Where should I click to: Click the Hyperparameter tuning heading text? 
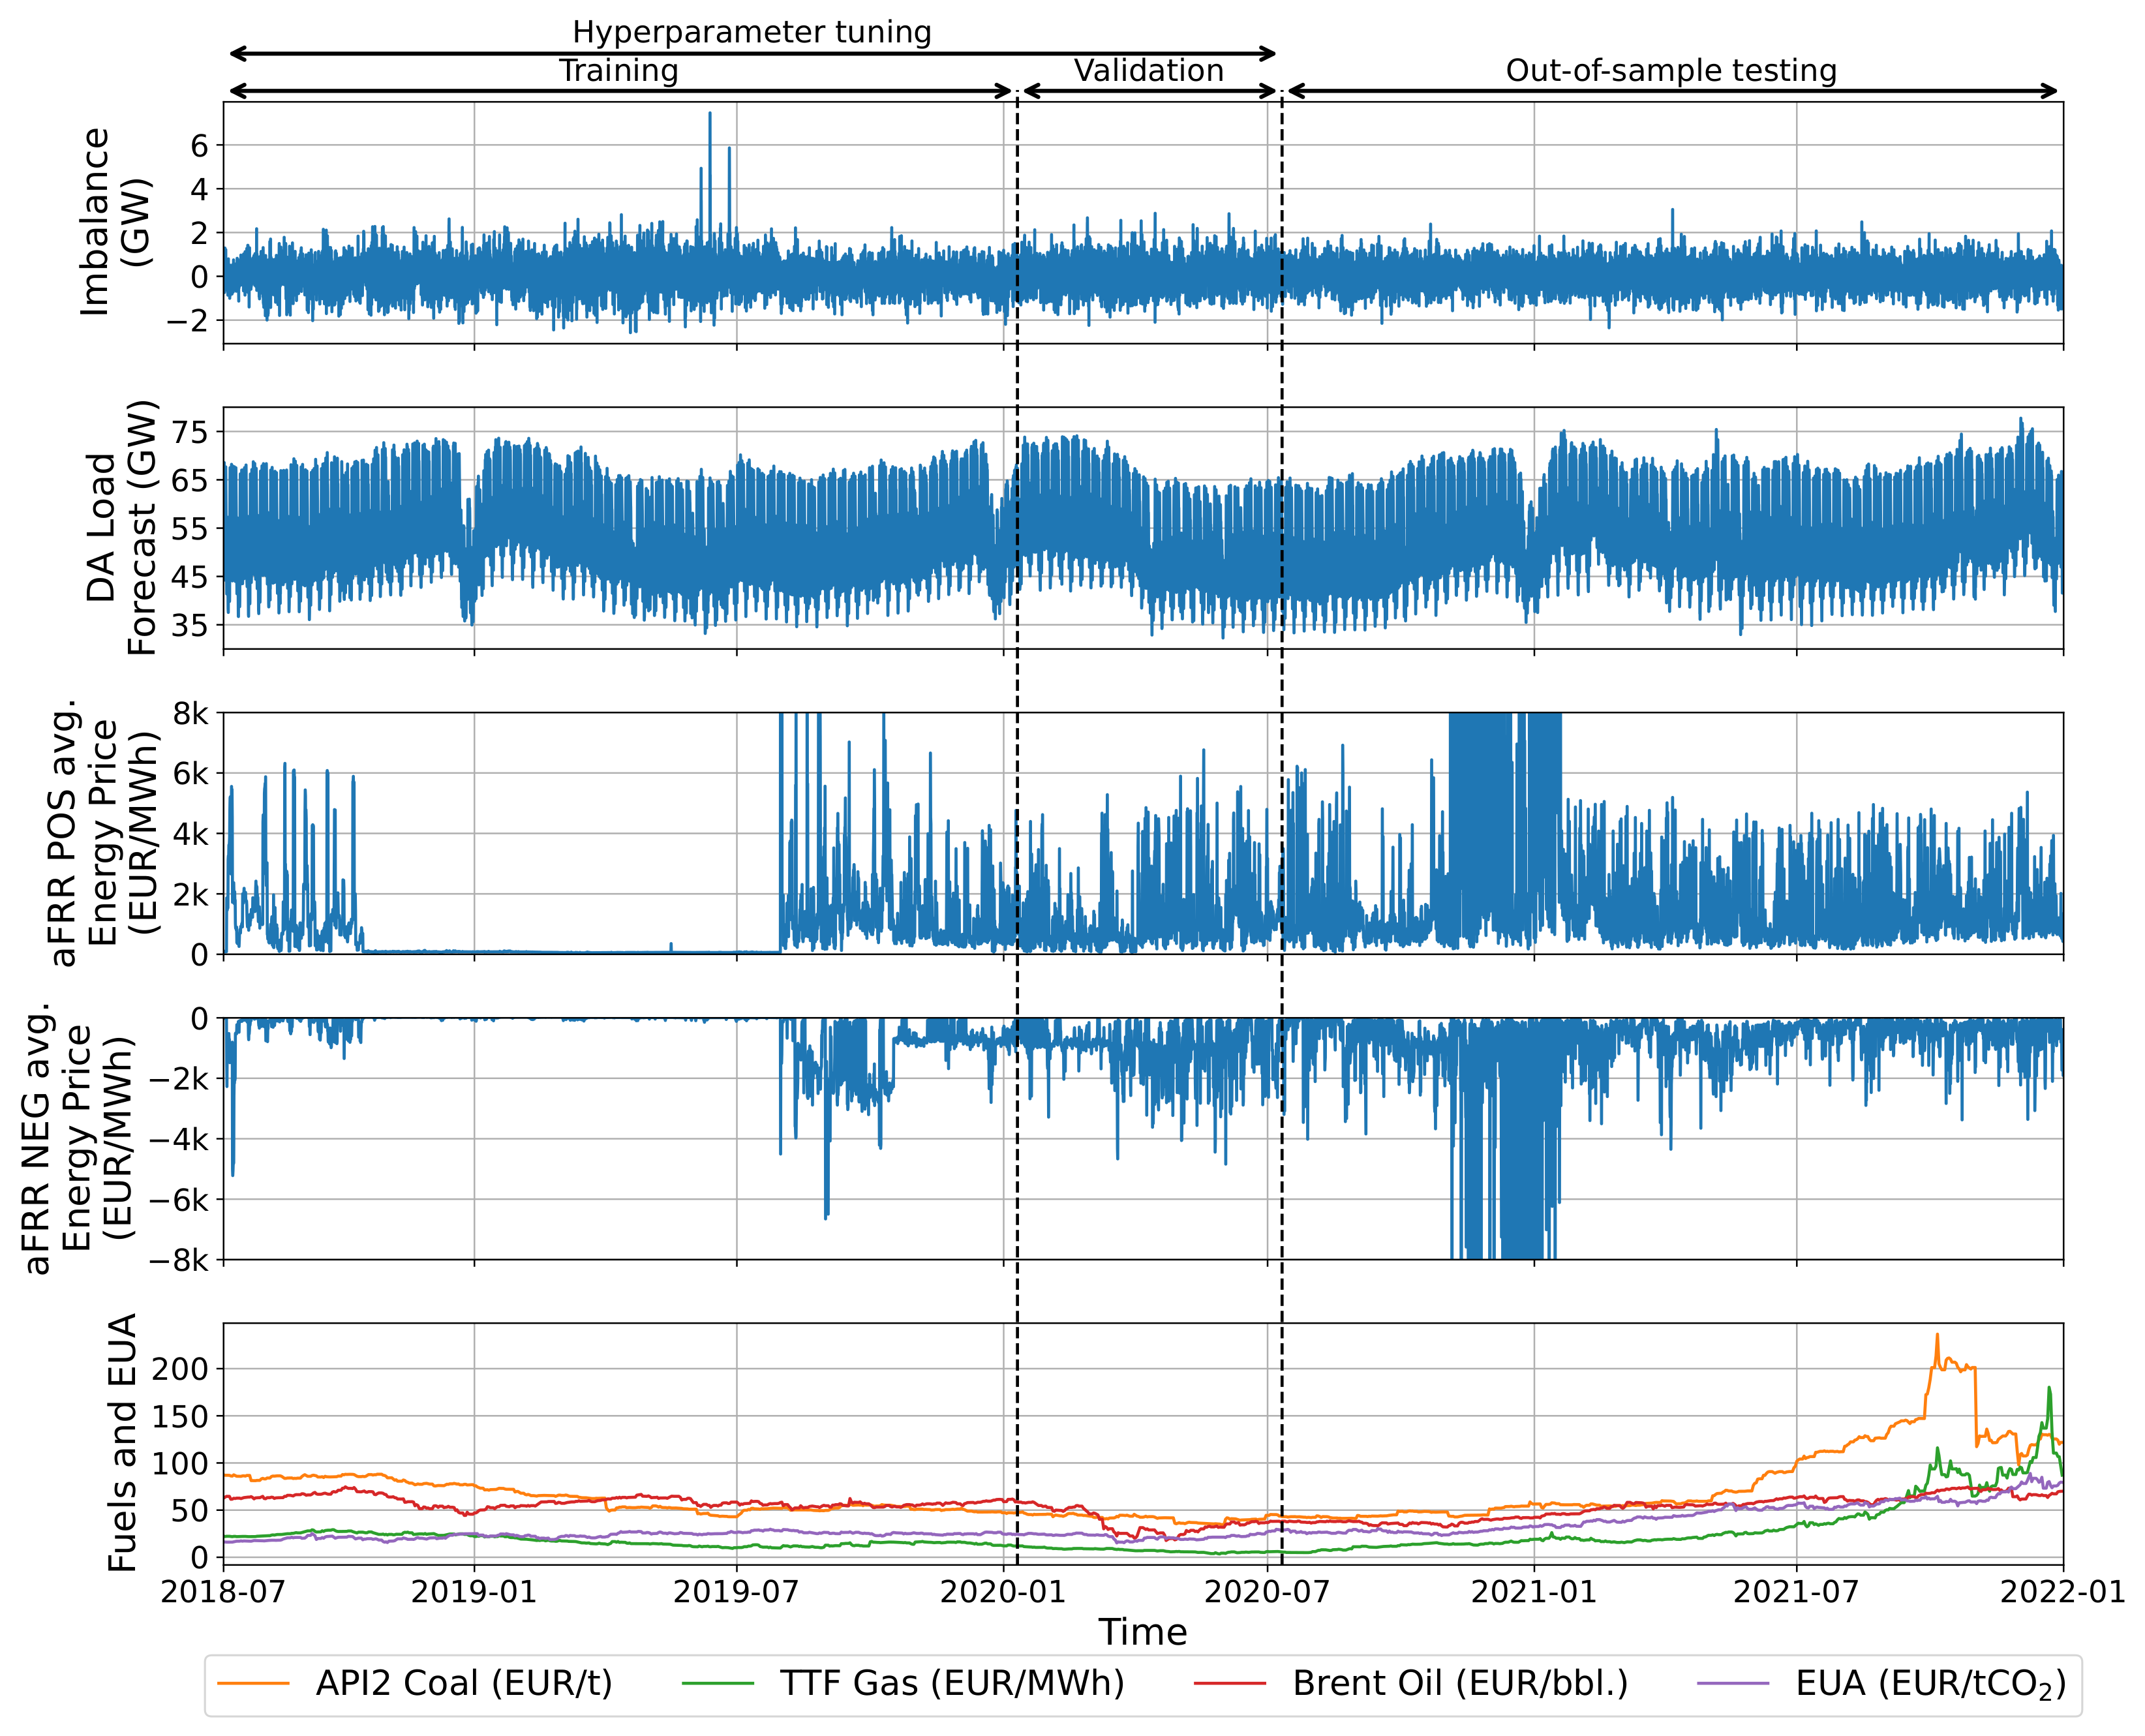(x=751, y=32)
